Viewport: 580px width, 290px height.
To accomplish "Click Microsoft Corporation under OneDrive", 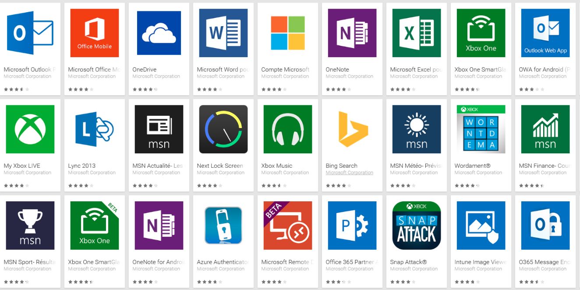I will tap(156, 76).
